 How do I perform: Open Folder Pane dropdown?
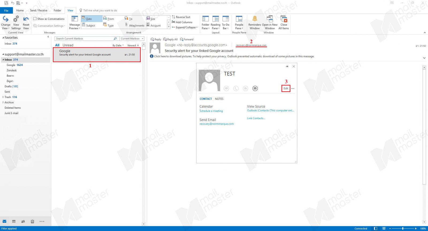tap(205, 22)
